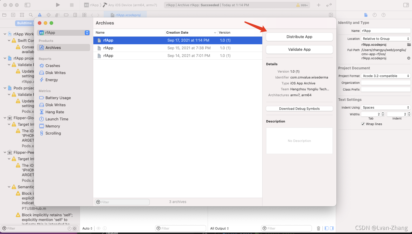Open the Library with the plus icon
Image resolution: width=412 pixels, height=234 pixels.
click(x=319, y=5)
